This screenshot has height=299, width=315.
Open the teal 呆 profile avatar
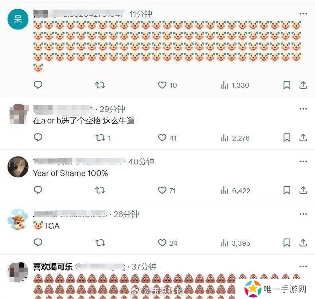[18, 19]
